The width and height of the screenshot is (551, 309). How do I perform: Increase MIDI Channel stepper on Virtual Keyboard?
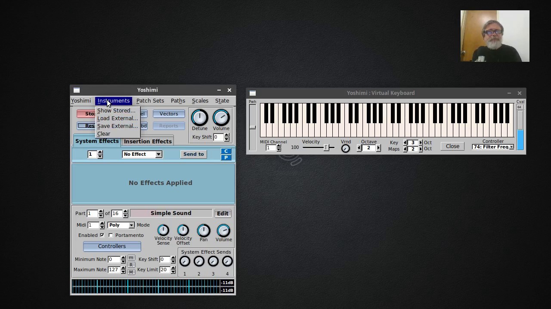(279, 146)
